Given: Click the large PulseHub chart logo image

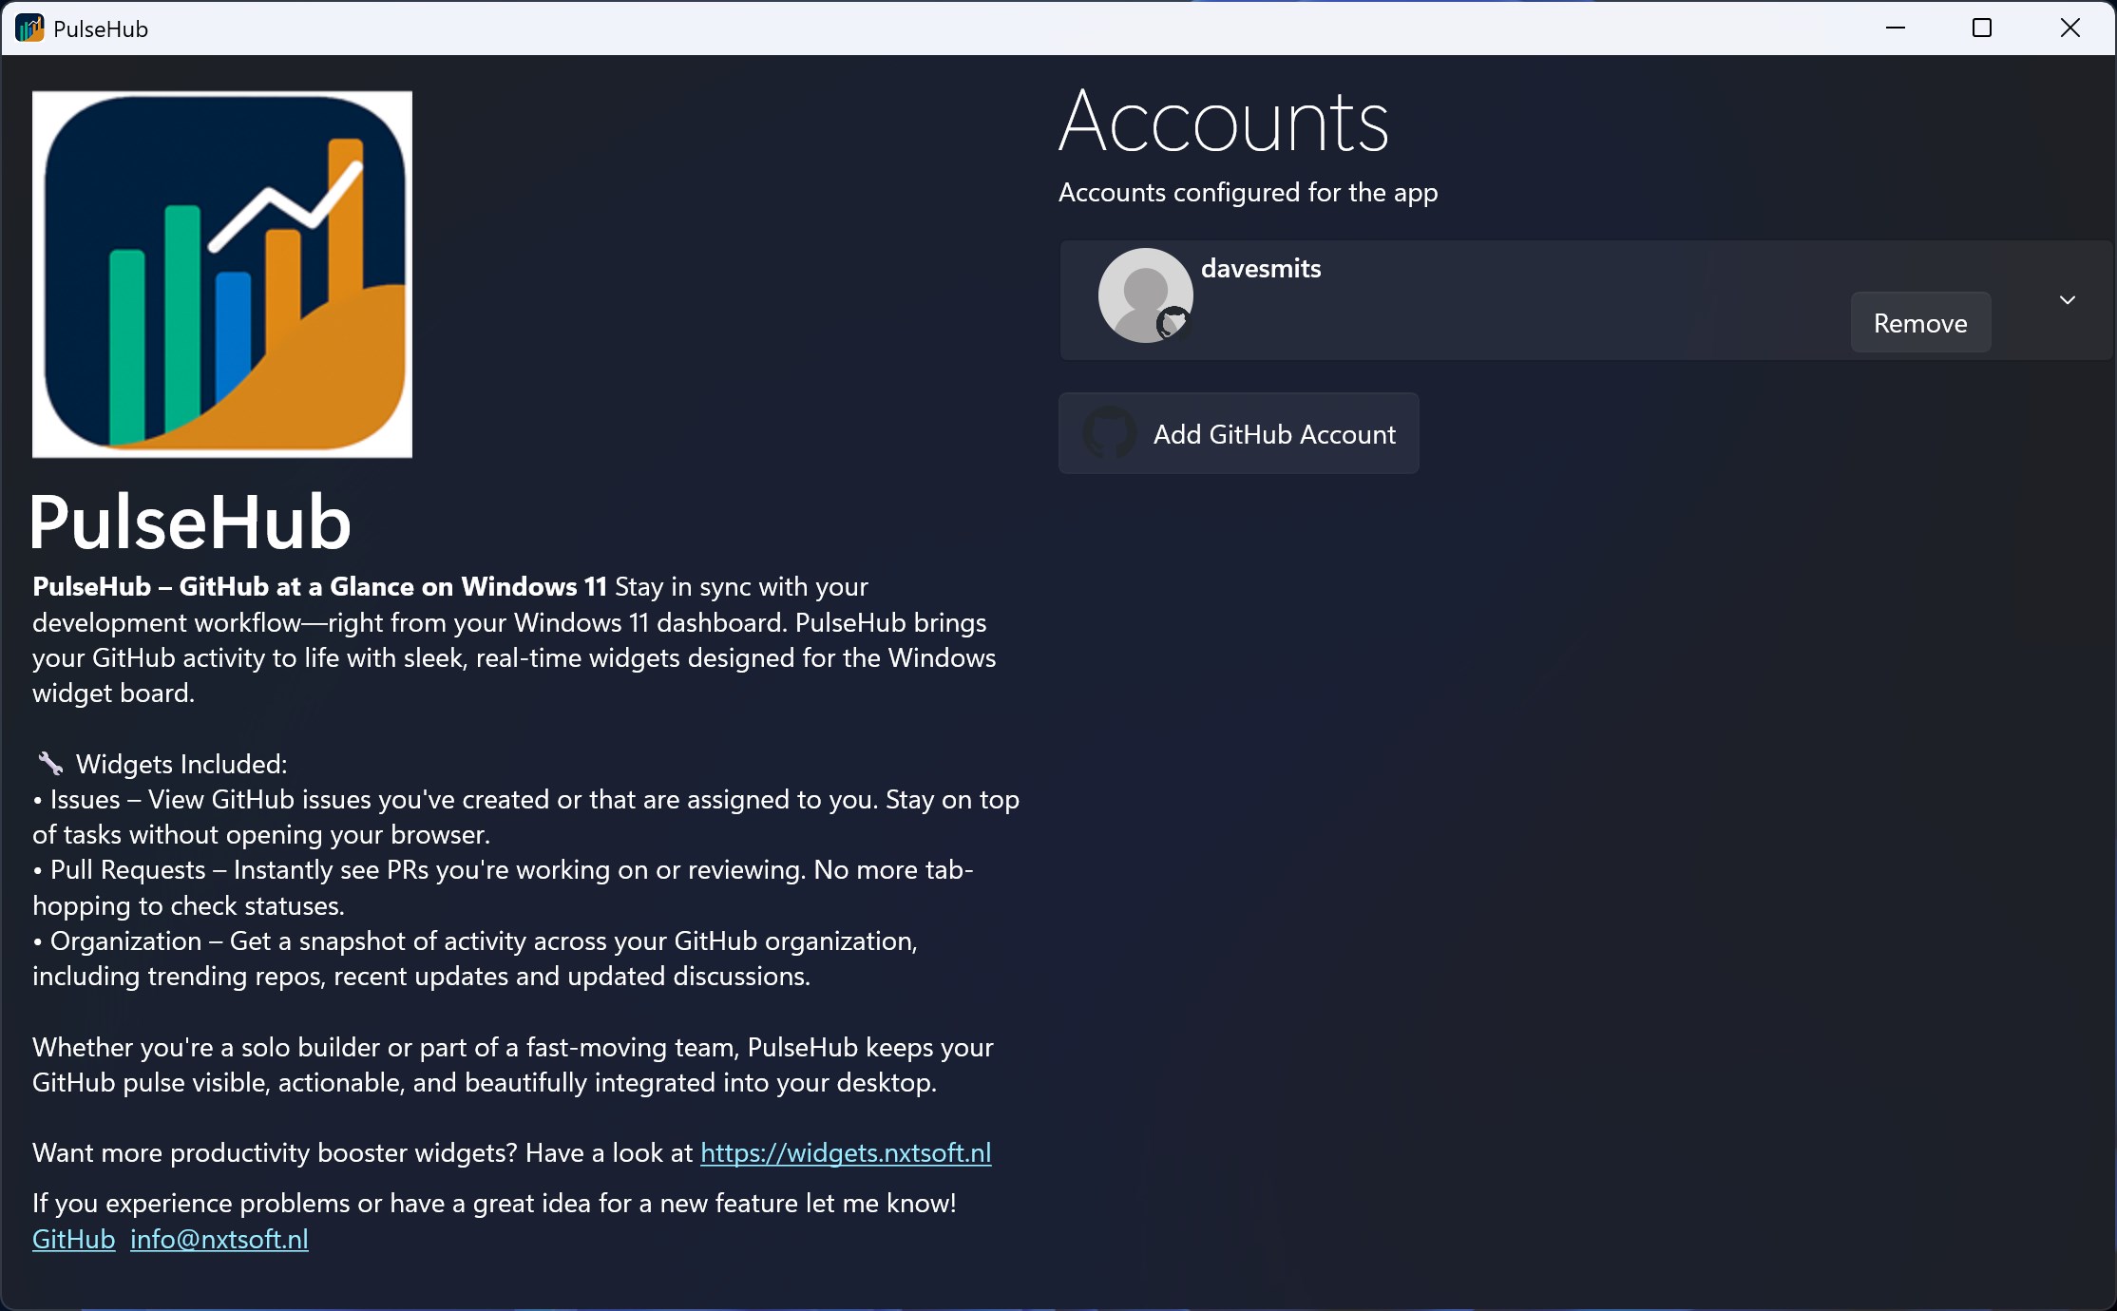Looking at the screenshot, I should 222,275.
